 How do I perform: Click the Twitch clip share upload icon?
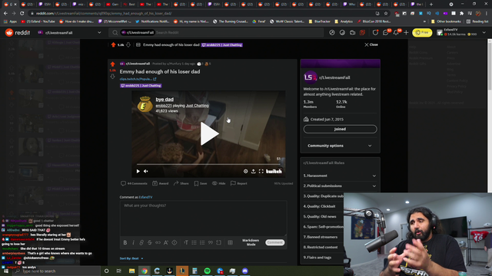coord(254,171)
